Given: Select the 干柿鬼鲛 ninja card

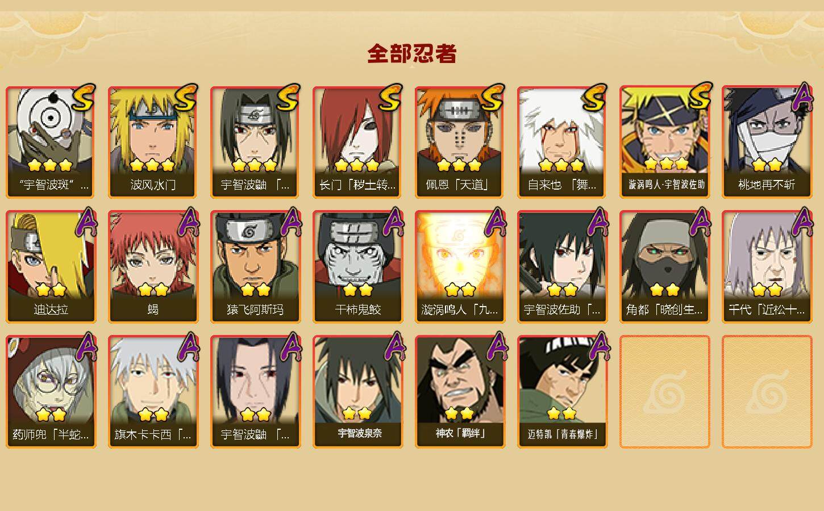Looking at the screenshot, I should [358, 267].
